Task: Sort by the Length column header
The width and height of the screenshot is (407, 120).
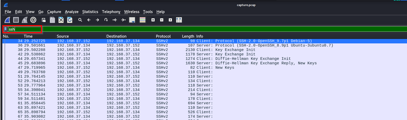Action: pos(188,36)
